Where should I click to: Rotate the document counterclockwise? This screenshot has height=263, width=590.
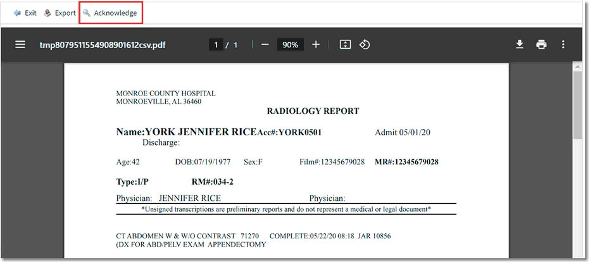364,45
